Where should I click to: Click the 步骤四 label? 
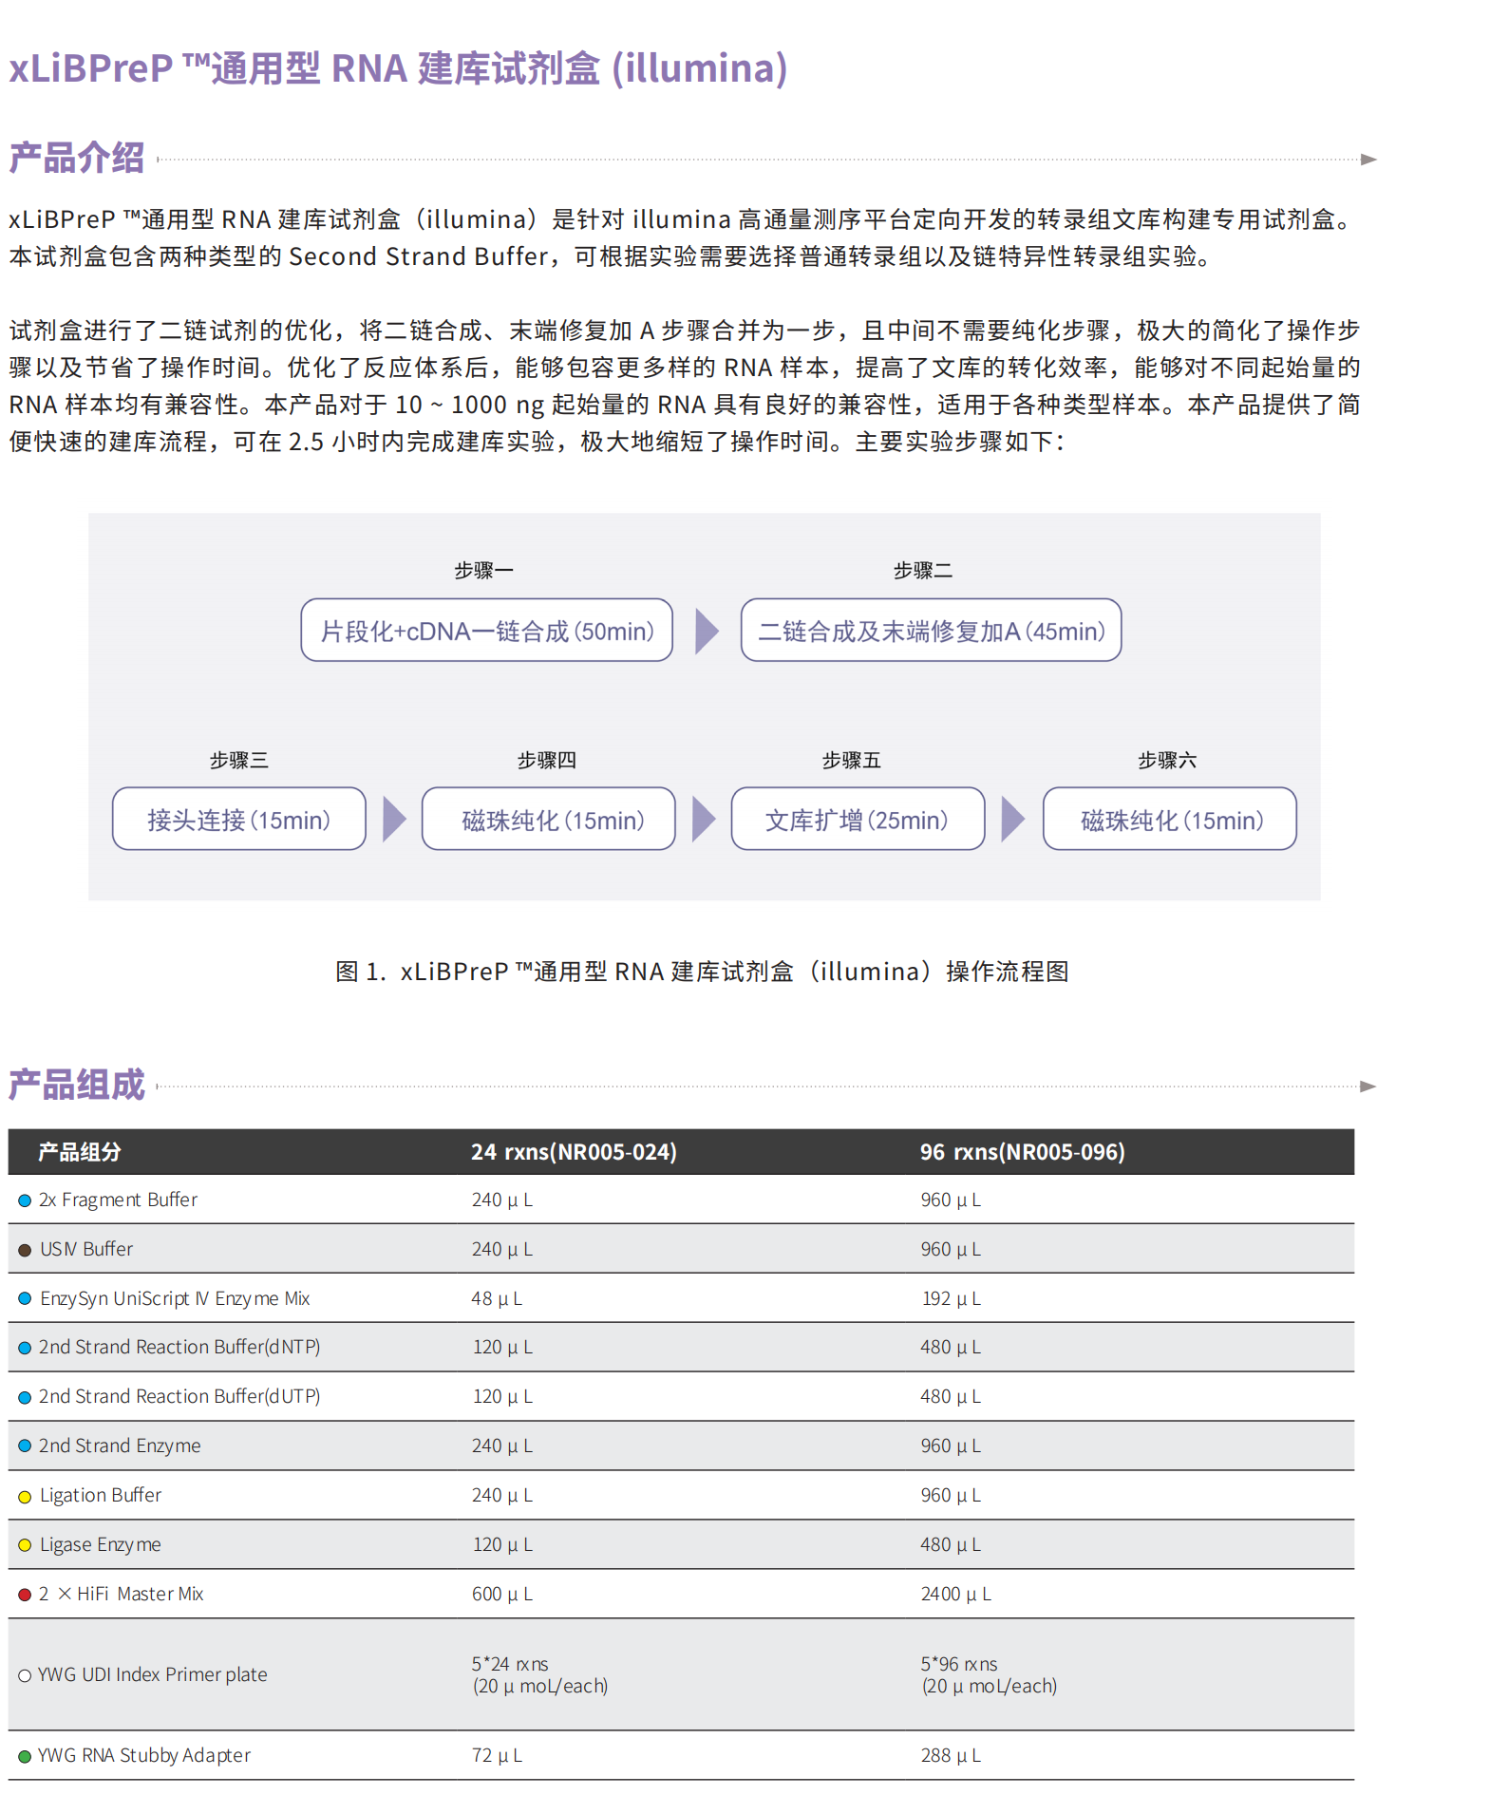click(x=547, y=761)
